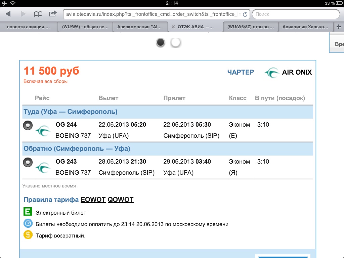Tap the share icon in toolbar
The height and width of the screenshot is (258, 344).
pos(53,14)
